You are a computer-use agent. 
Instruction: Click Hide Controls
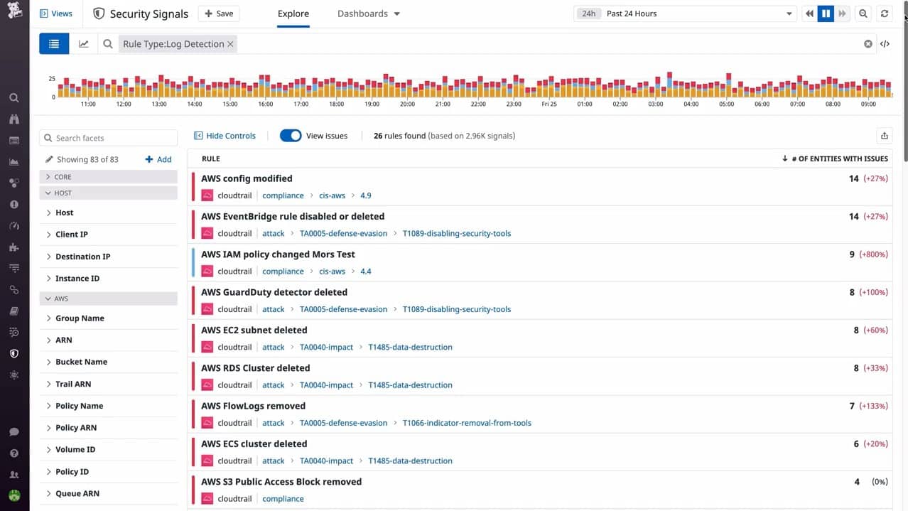pyautogui.click(x=225, y=136)
